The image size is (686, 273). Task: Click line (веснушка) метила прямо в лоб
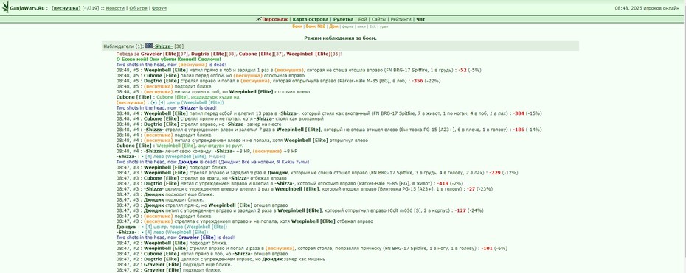coord(212,91)
